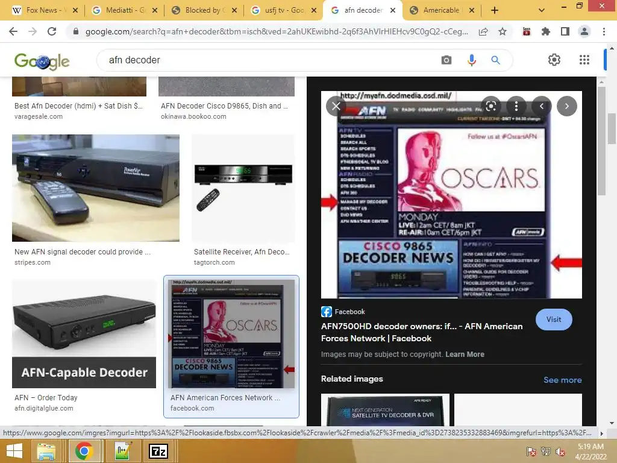Image resolution: width=617 pixels, height=463 pixels.
Task: Show the previous image in preview
Action: coord(542,106)
